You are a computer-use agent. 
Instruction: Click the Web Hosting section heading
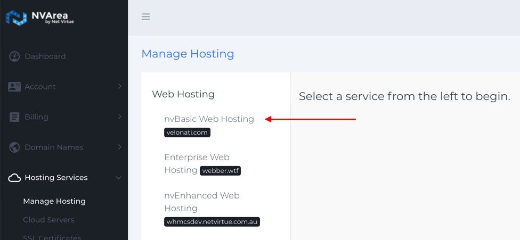(x=183, y=94)
